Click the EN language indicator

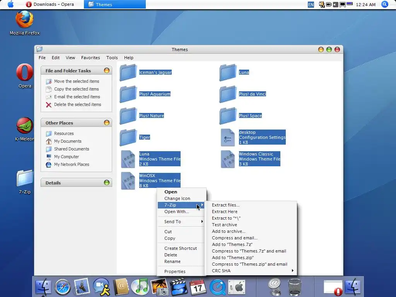[311, 5]
